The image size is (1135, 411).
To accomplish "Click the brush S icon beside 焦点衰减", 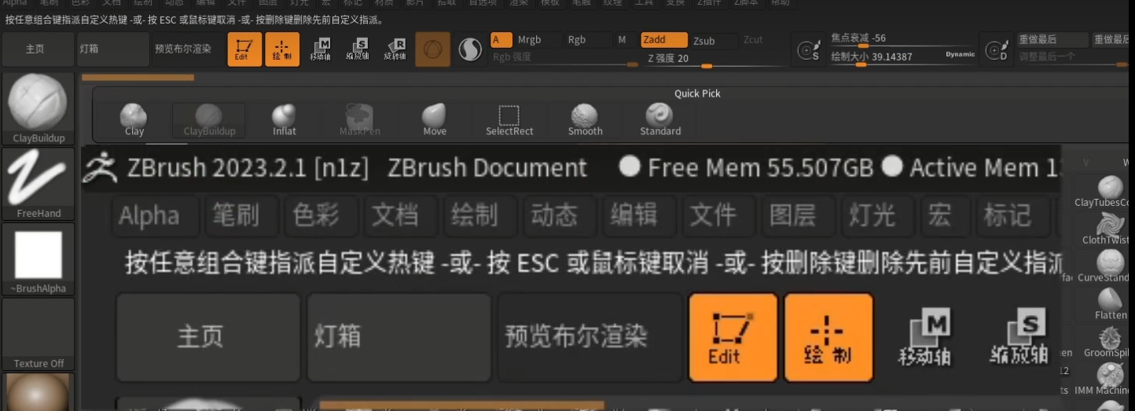I will click(x=809, y=50).
